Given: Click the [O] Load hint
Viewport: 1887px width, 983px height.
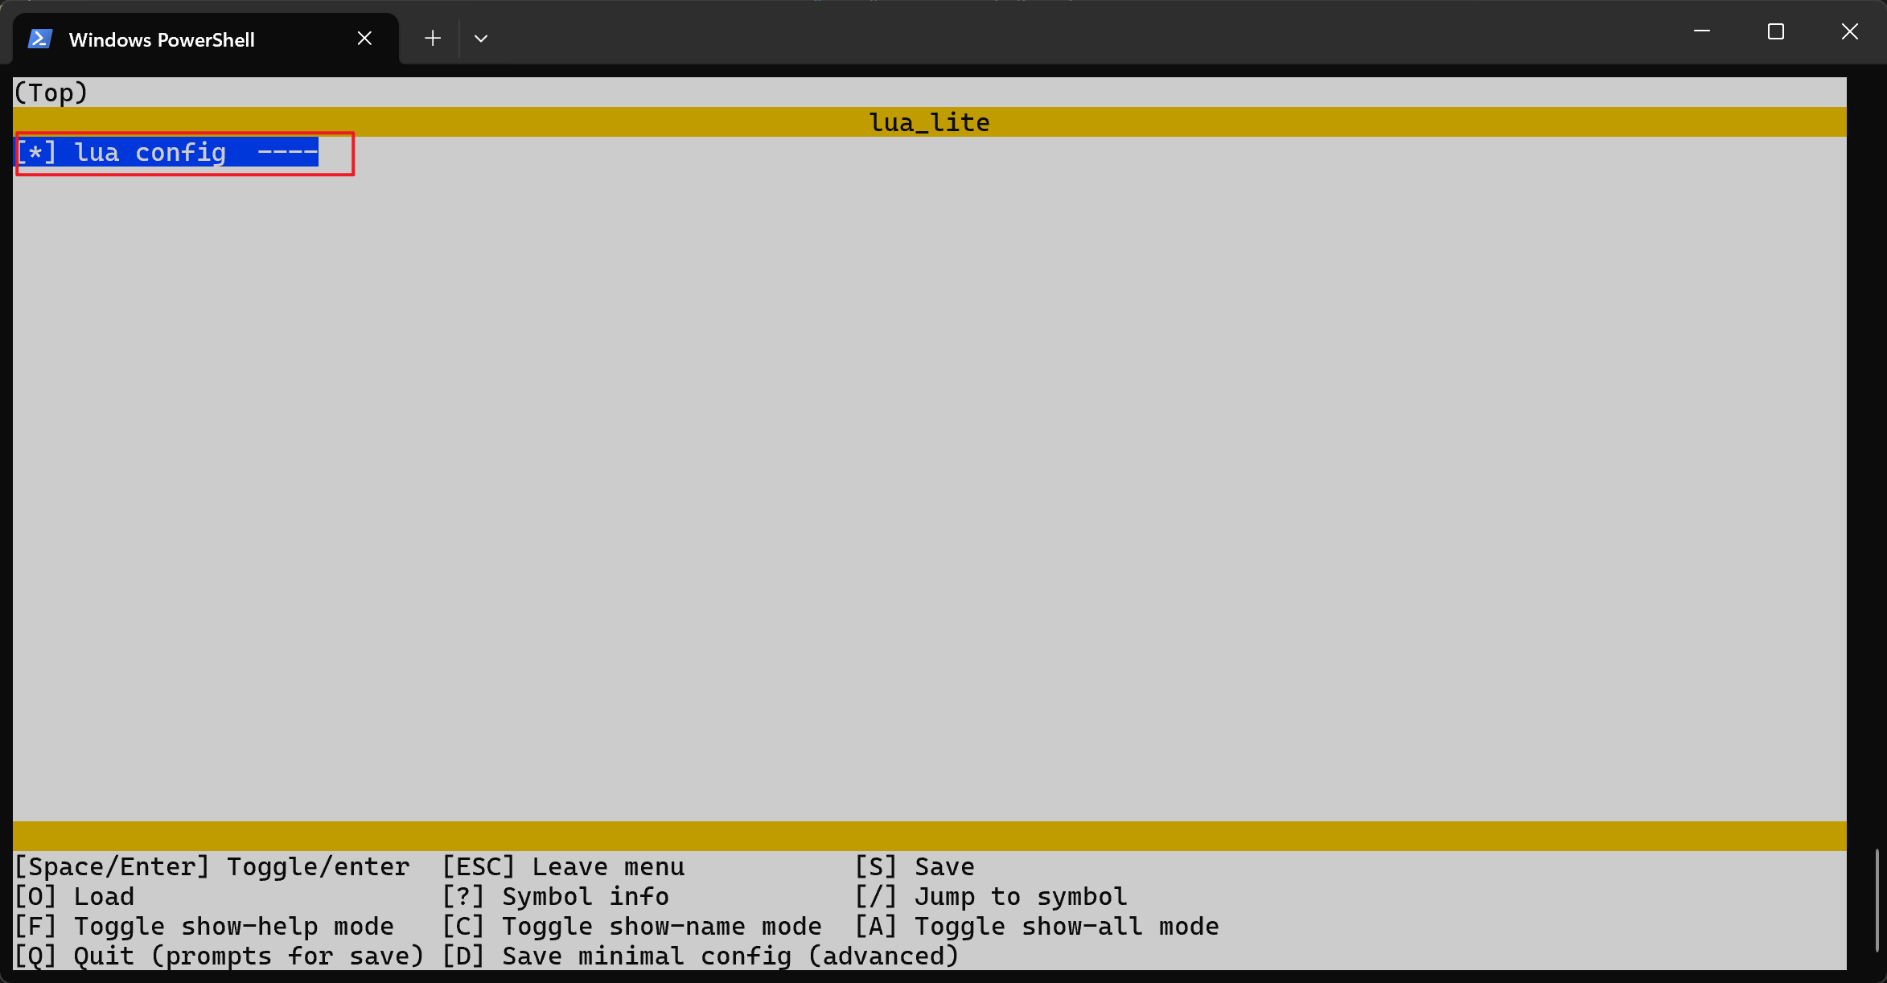Looking at the screenshot, I should pos(75,896).
